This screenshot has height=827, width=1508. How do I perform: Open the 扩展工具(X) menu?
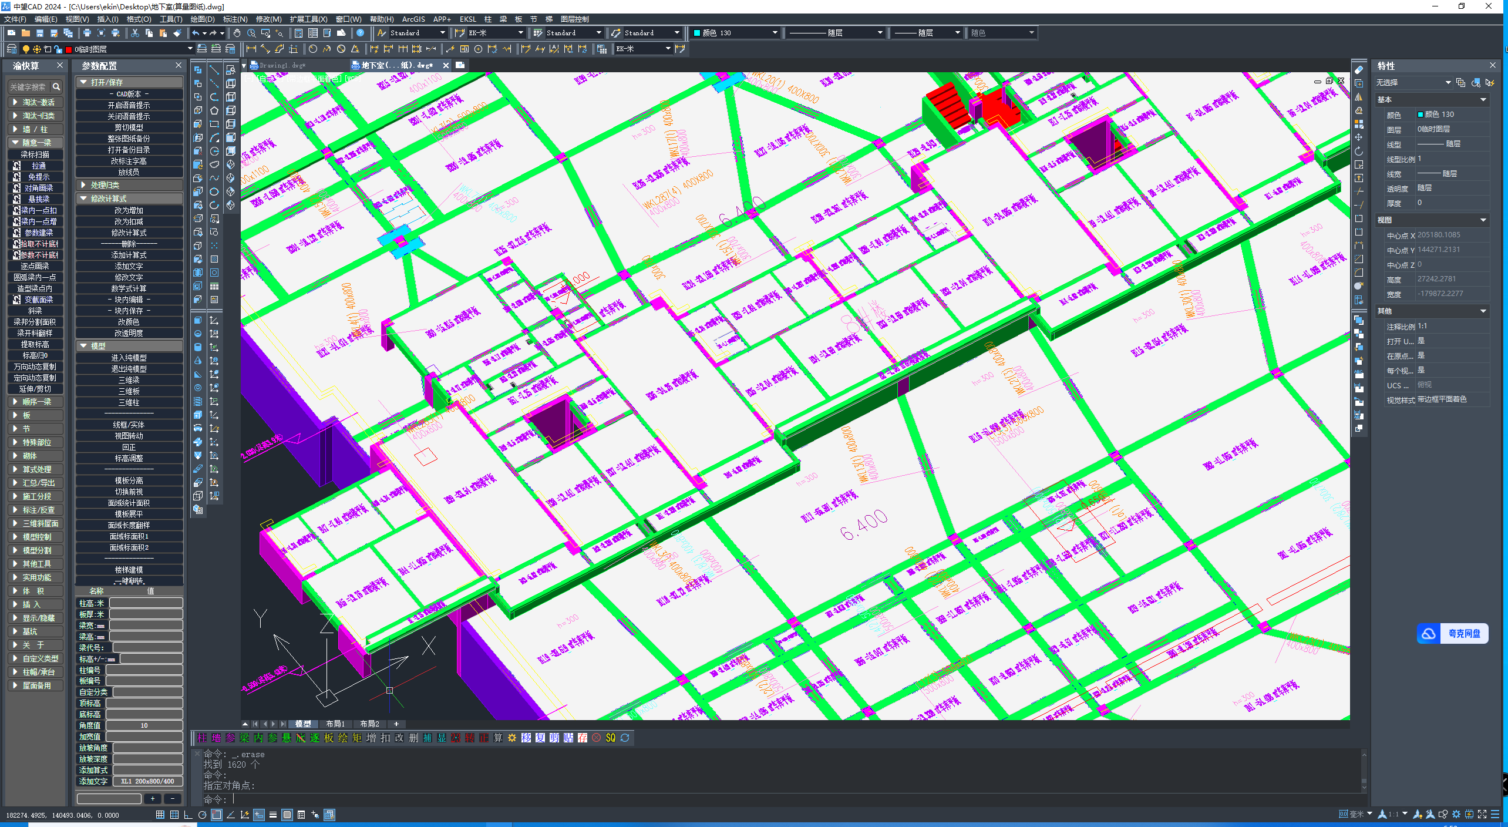click(309, 19)
